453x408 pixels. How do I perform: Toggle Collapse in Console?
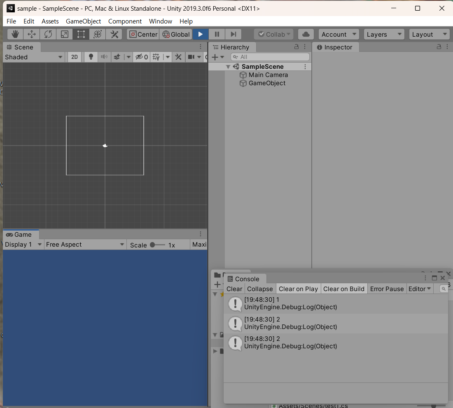(x=260, y=289)
